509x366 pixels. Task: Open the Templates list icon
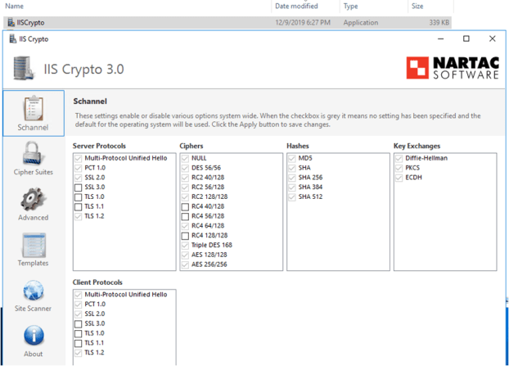[34, 245]
